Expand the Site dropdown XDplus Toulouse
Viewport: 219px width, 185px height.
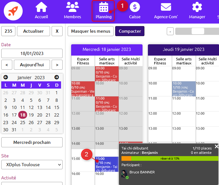pyautogui.click(x=32, y=165)
